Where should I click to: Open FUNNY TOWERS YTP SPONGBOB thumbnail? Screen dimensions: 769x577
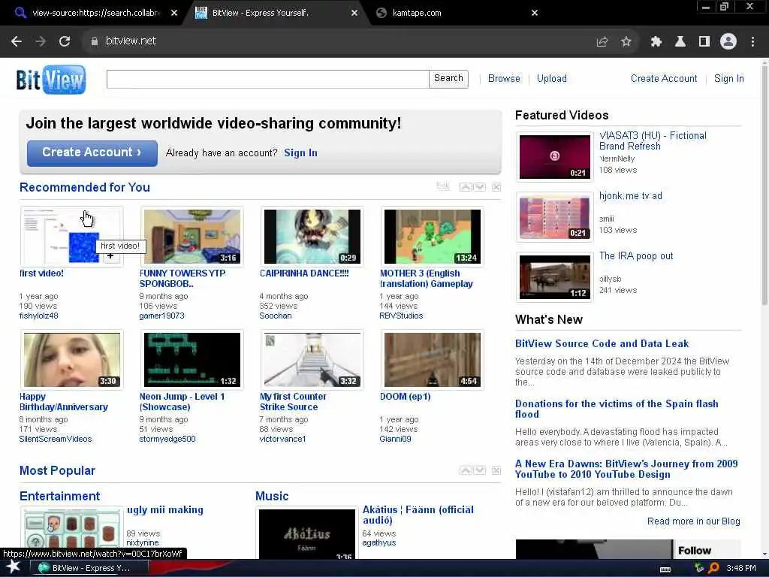point(192,237)
